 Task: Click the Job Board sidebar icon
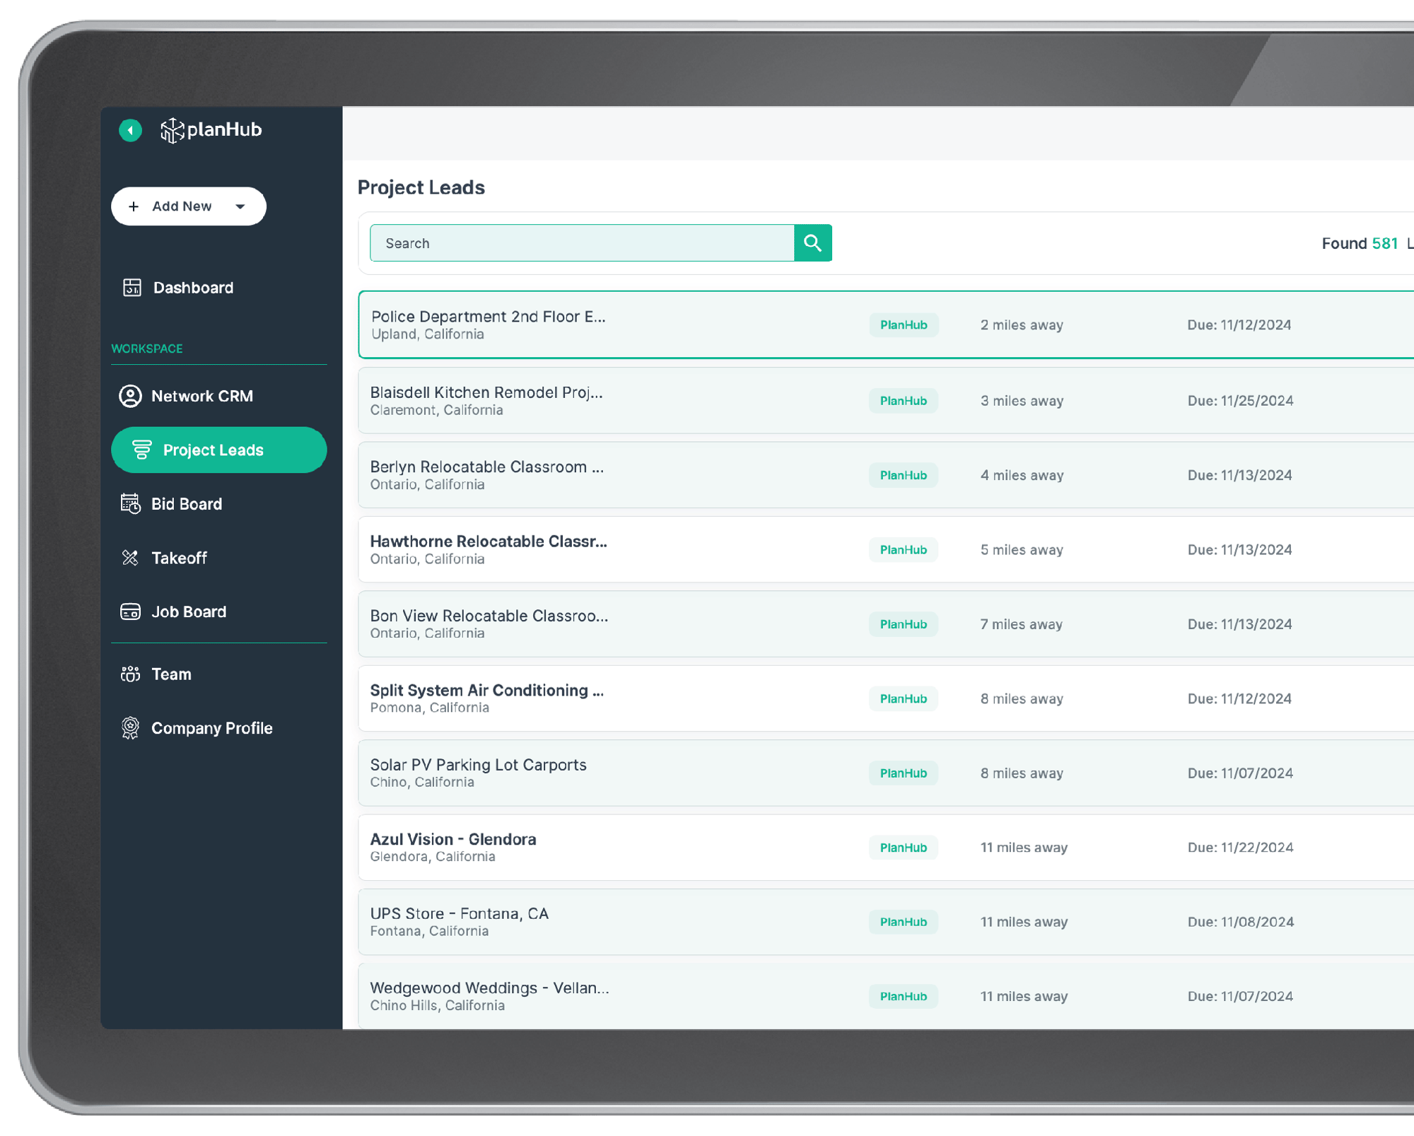point(132,611)
